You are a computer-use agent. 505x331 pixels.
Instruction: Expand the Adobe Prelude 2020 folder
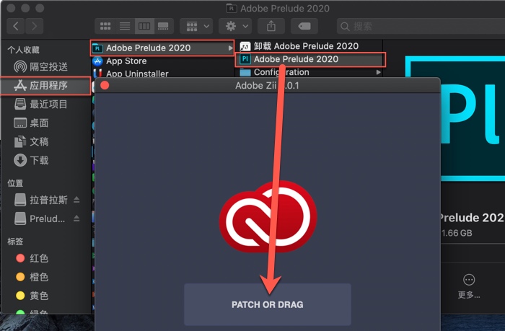click(162, 48)
